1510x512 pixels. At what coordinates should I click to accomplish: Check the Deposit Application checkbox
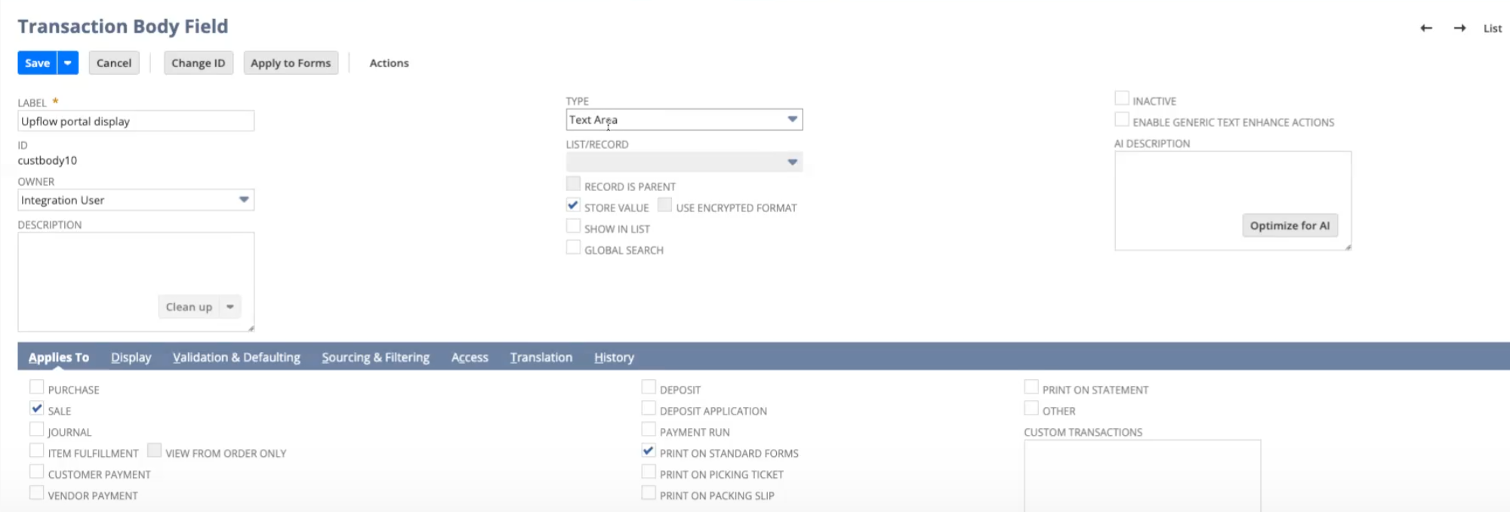pyautogui.click(x=649, y=408)
